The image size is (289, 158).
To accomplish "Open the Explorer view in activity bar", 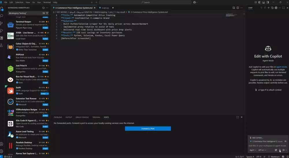I will point(2,8).
